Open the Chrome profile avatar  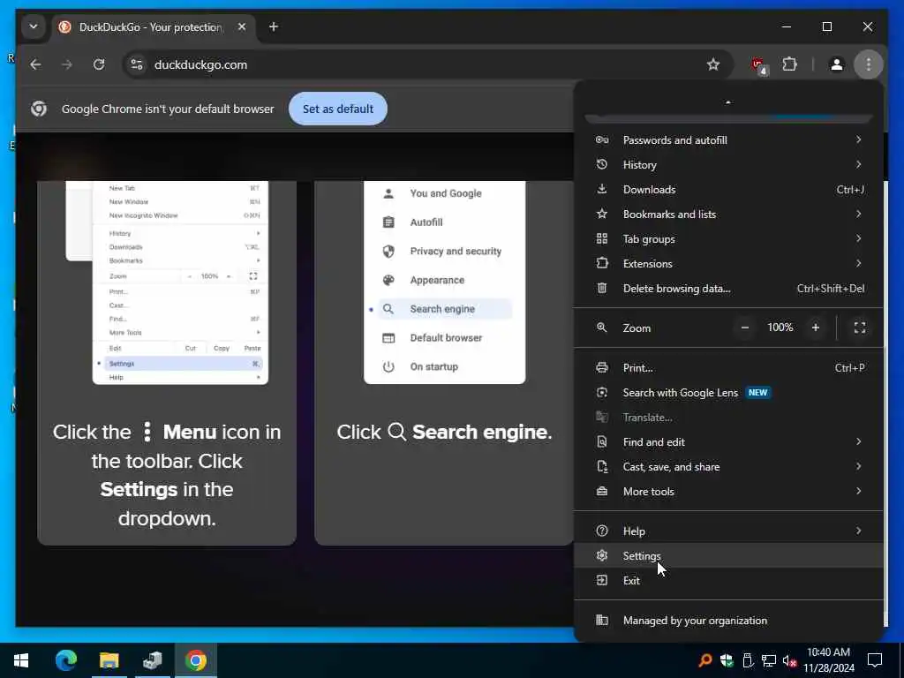[837, 64]
